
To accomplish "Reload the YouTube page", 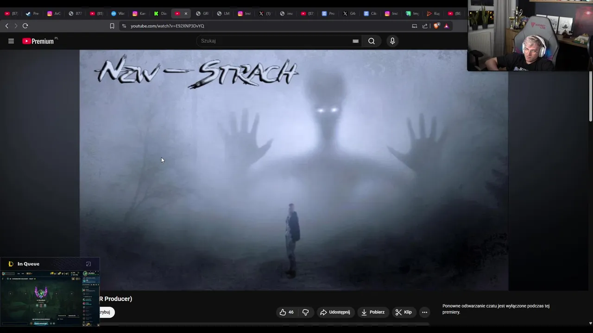I will 25,26.
